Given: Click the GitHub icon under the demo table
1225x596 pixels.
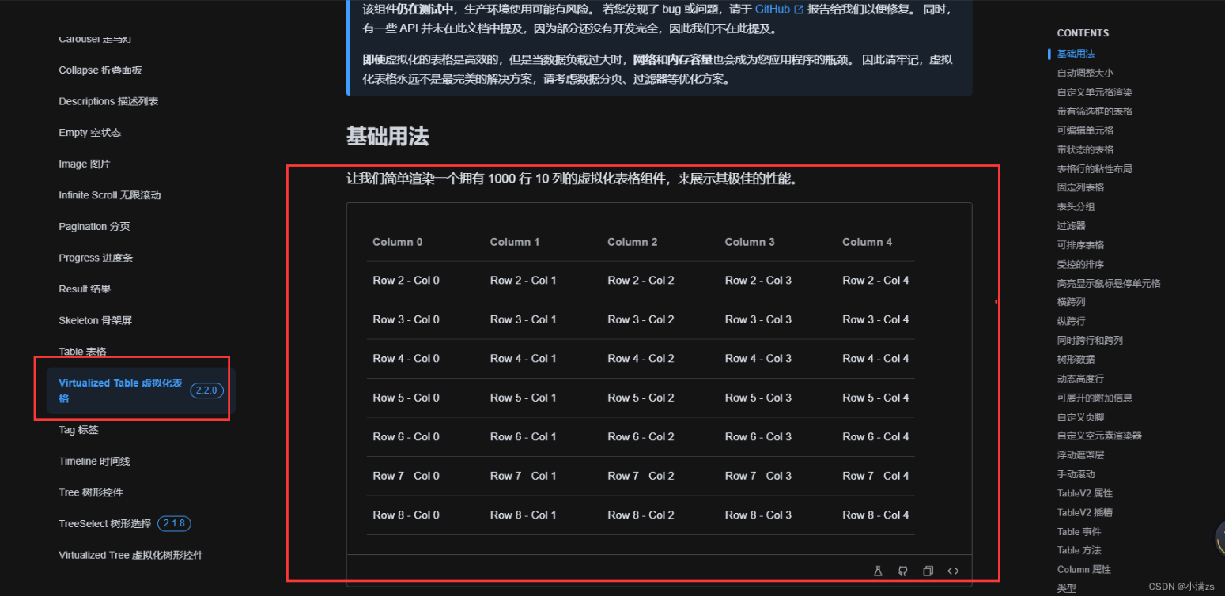Looking at the screenshot, I should [902, 571].
